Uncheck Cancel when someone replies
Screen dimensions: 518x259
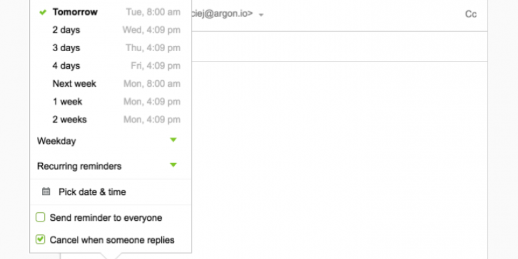40,240
